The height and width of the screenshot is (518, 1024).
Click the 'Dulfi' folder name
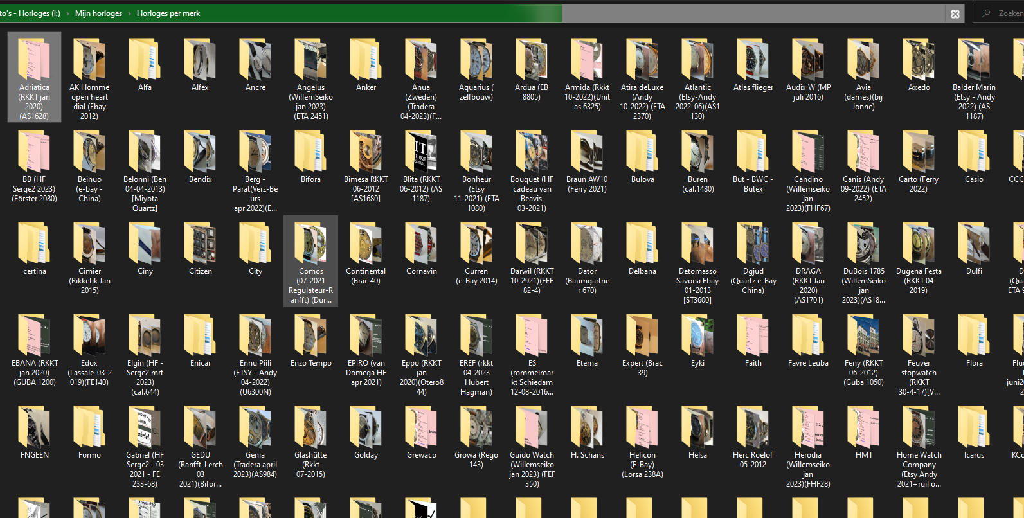pos(974,271)
